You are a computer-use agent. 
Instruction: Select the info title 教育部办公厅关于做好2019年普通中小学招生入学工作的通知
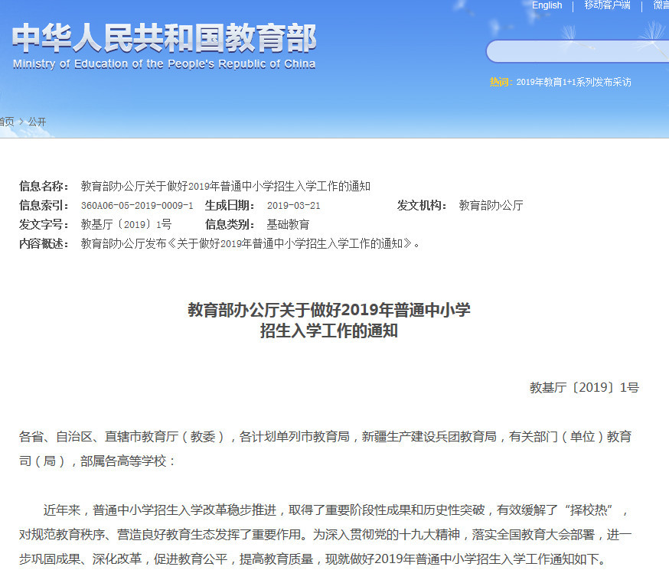[226, 187]
